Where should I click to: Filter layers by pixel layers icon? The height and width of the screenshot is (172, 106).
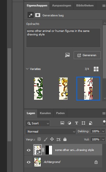(62, 123)
